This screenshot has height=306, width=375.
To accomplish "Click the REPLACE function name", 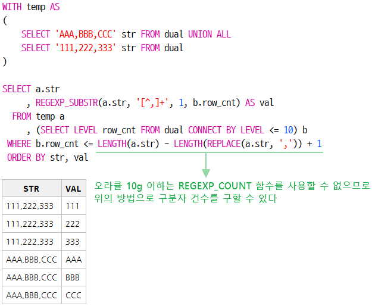I will point(224,144).
